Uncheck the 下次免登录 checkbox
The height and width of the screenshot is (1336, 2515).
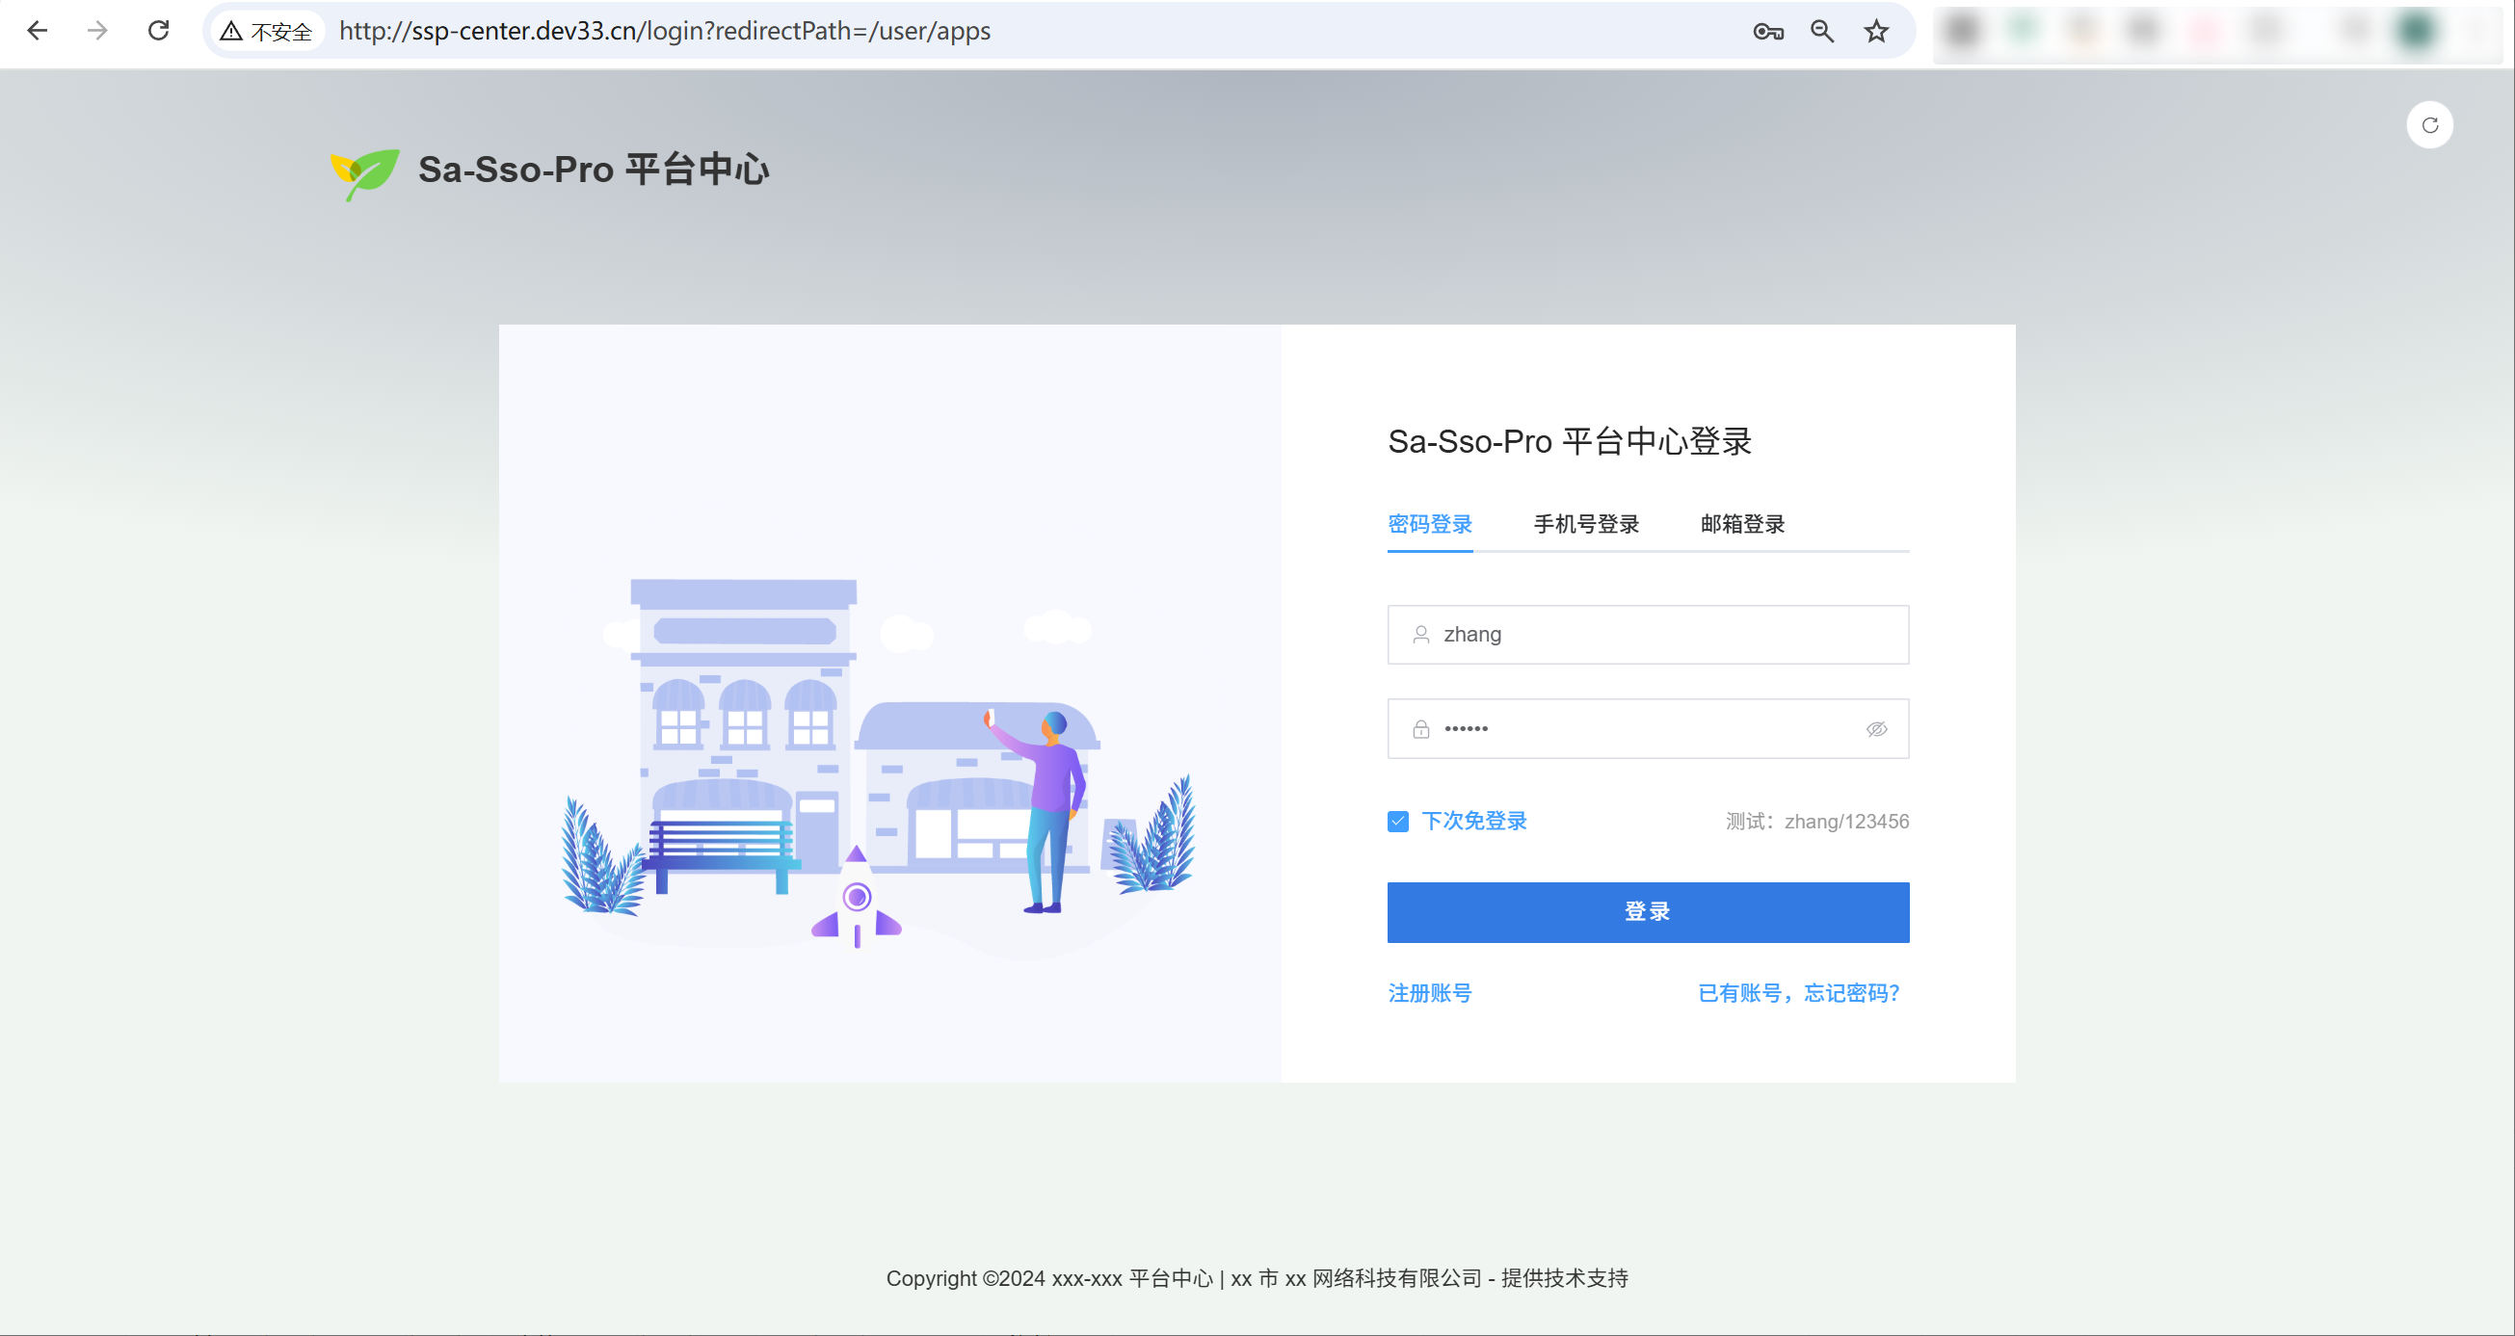tap(1398, 822)
